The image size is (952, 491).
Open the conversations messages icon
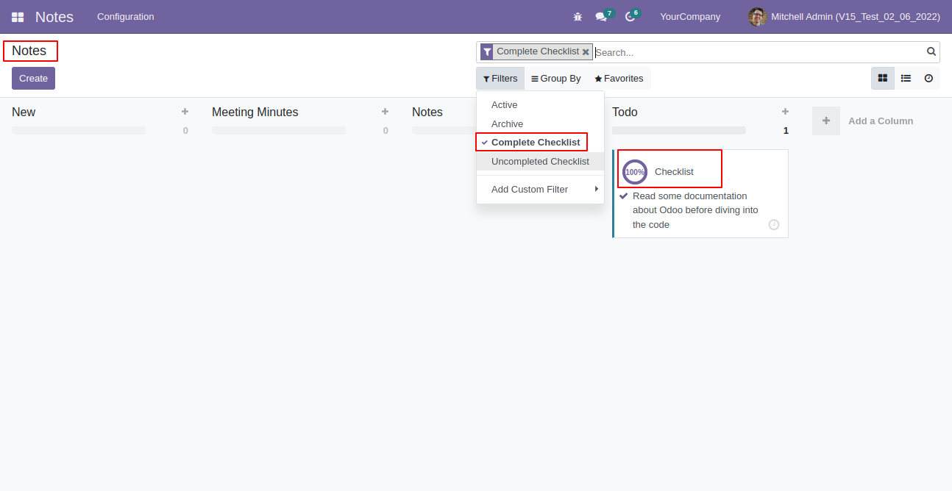click(601, 17)
